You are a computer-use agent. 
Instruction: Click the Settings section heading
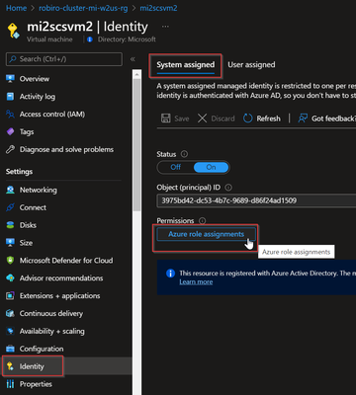pyautogui.click(x=19, y=172)
